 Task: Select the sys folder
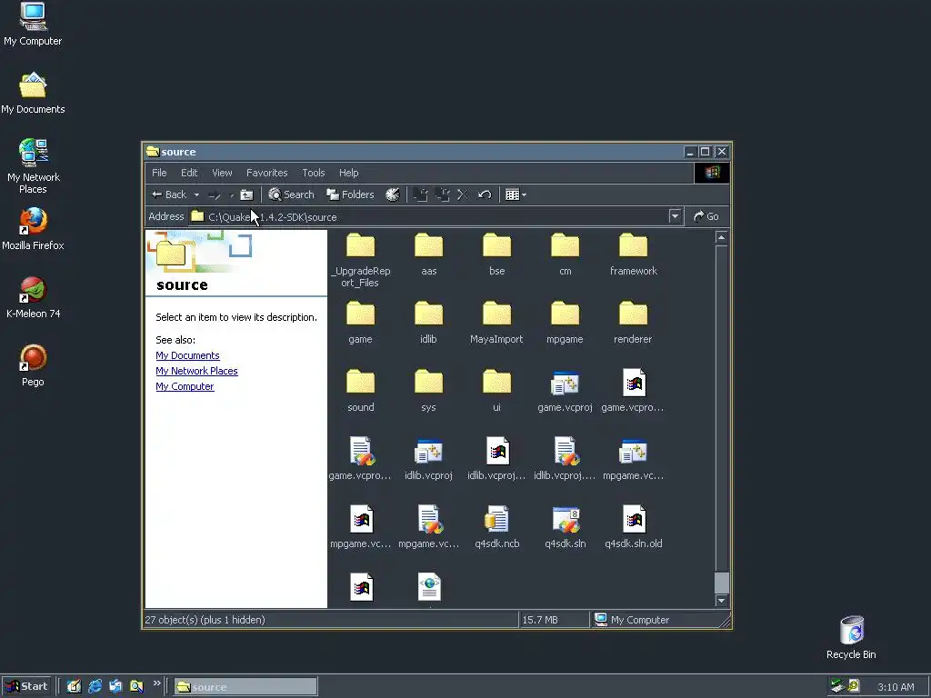429,392
